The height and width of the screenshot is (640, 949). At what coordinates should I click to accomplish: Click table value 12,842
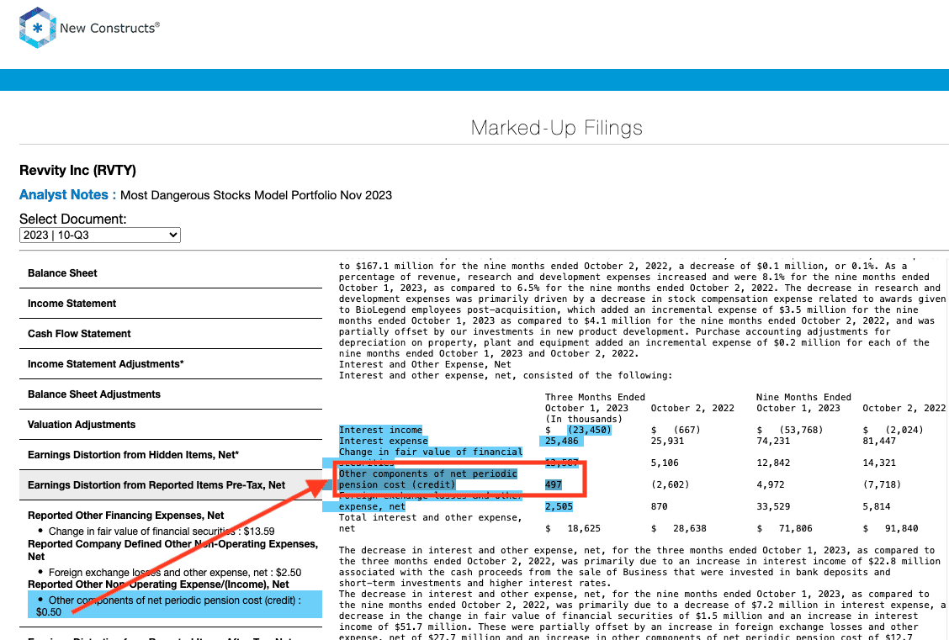(773, 463)
